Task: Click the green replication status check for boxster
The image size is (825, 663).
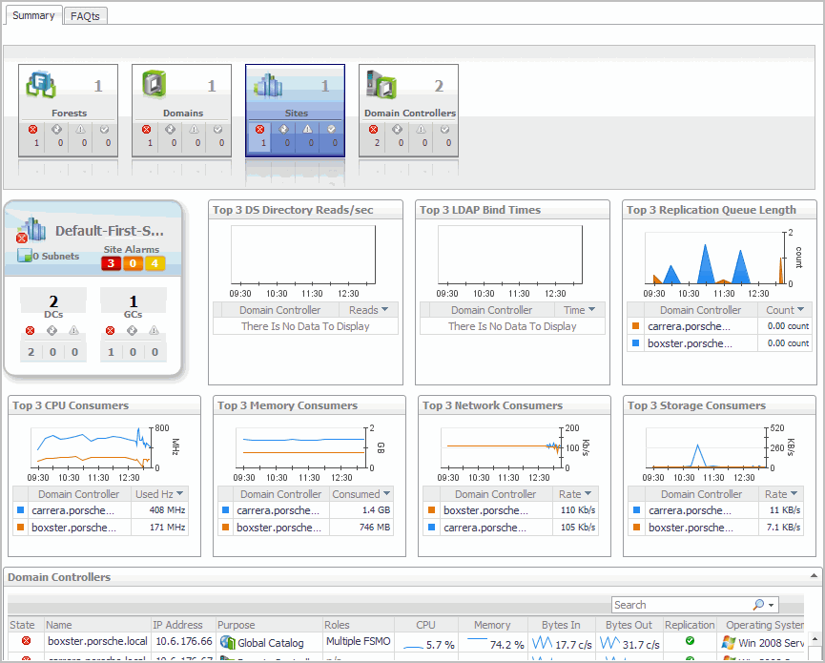Action: click(x=690, y=642)
